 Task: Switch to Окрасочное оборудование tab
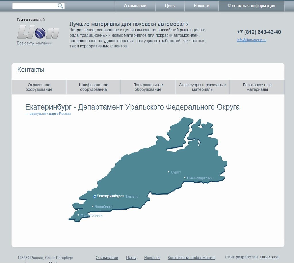[39, 87]
